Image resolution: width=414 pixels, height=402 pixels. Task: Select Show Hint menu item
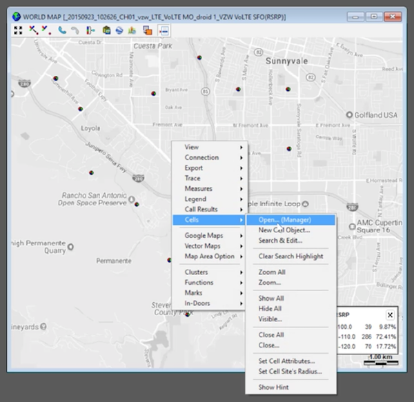pyautogui.click(x=275, y=387)
